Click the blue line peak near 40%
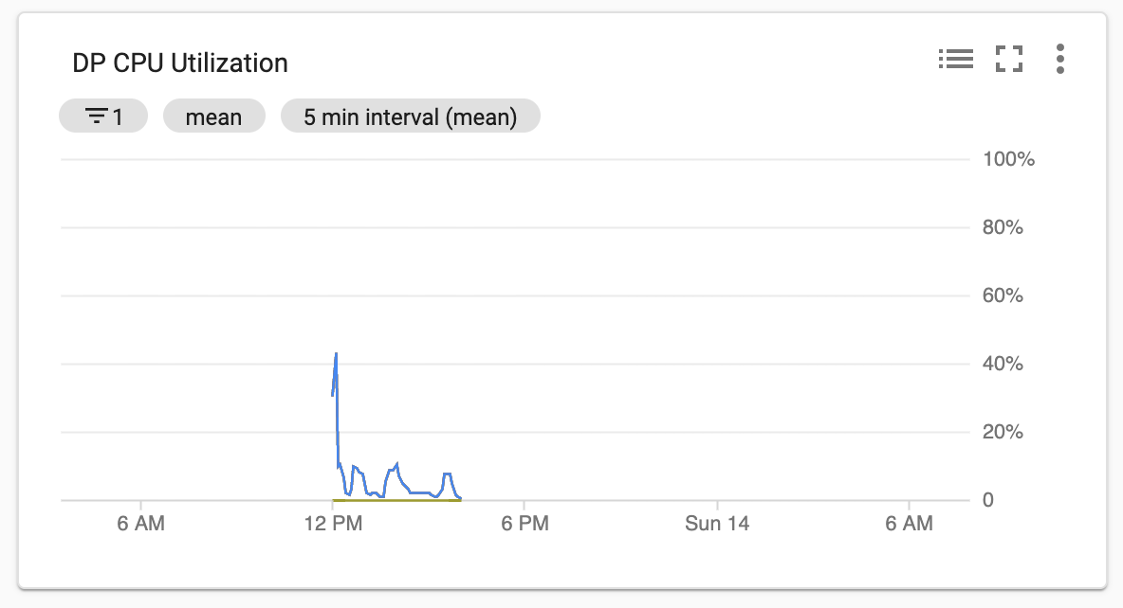This screenshot has width=1123, height=608. [x=336, y=355]
